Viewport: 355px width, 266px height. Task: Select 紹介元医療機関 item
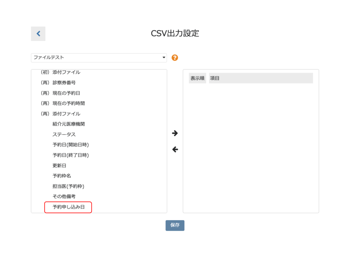[x=69, y=124]
